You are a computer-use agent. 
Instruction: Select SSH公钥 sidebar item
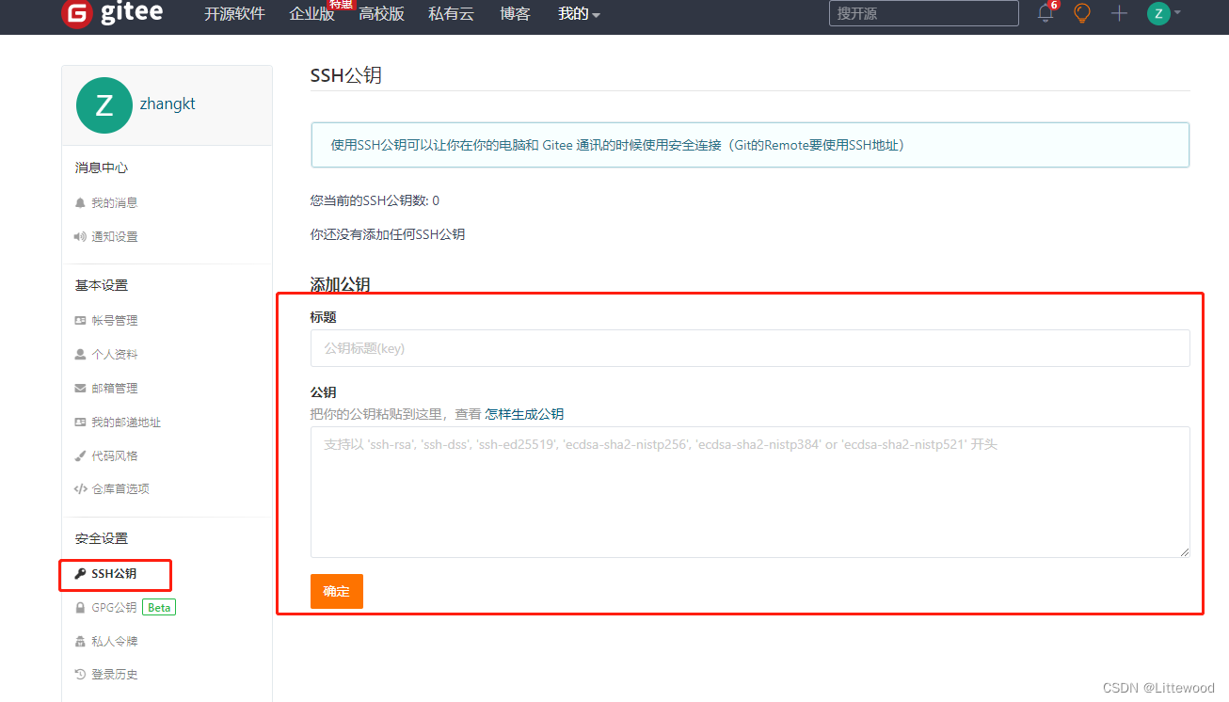click(x=114, y=573)
